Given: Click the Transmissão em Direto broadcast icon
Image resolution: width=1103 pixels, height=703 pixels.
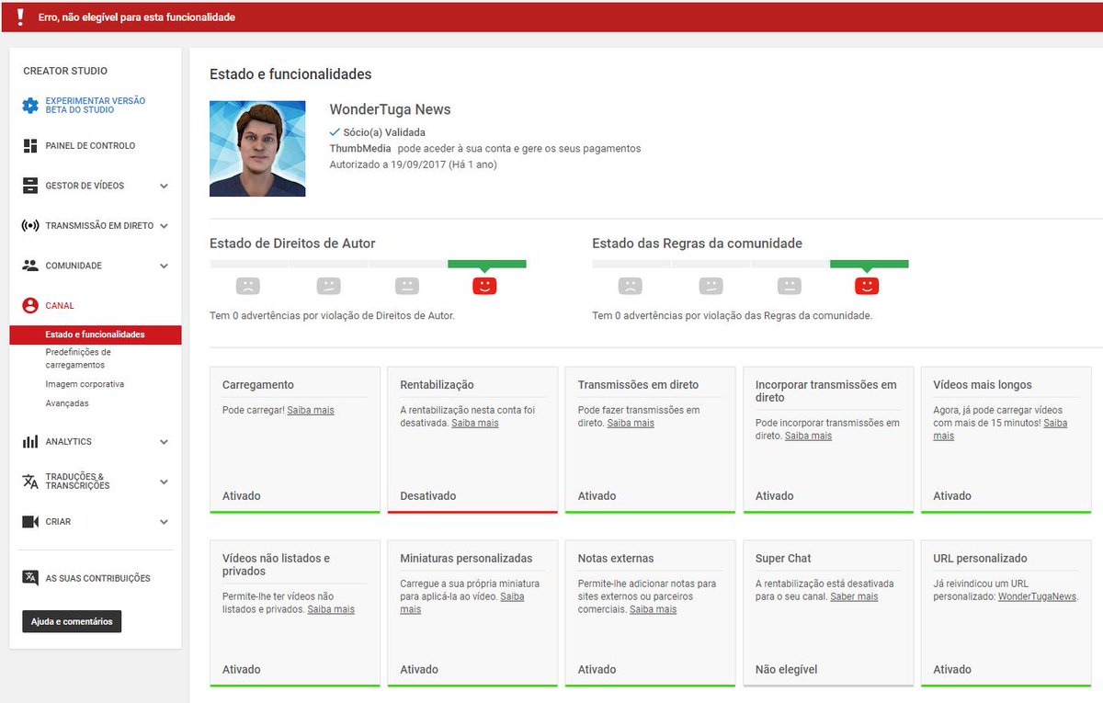Looking at the screenshot, I should coord(30,225).
